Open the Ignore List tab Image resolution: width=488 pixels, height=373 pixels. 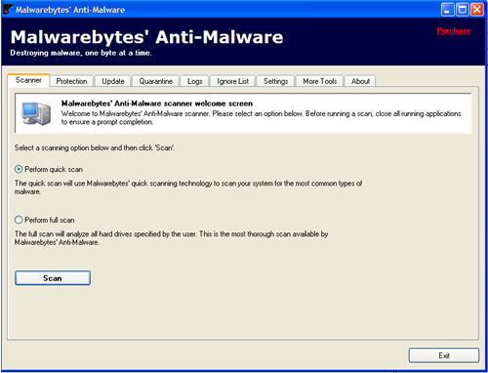[x=233, y=81]
